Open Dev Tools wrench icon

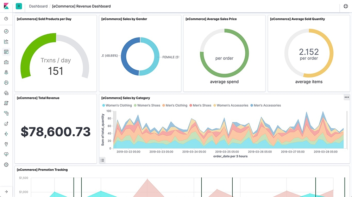6,144
